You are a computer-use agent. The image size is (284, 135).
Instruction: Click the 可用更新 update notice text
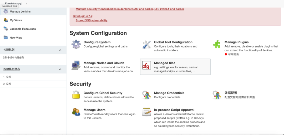pos(234,54)
